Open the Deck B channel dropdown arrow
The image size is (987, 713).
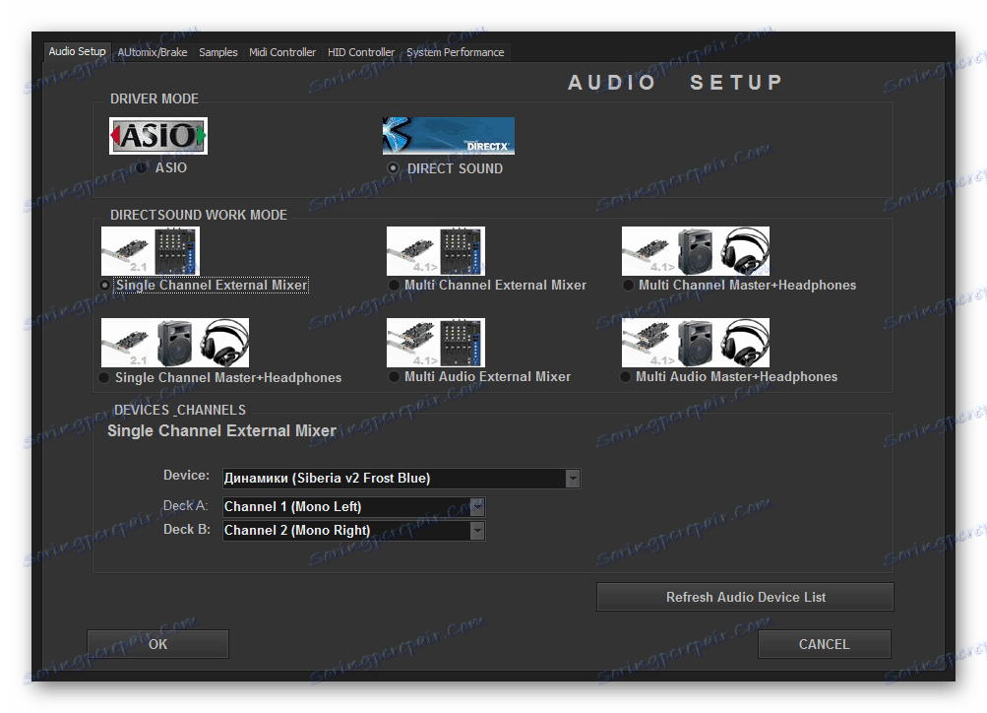tap(477, 531)
